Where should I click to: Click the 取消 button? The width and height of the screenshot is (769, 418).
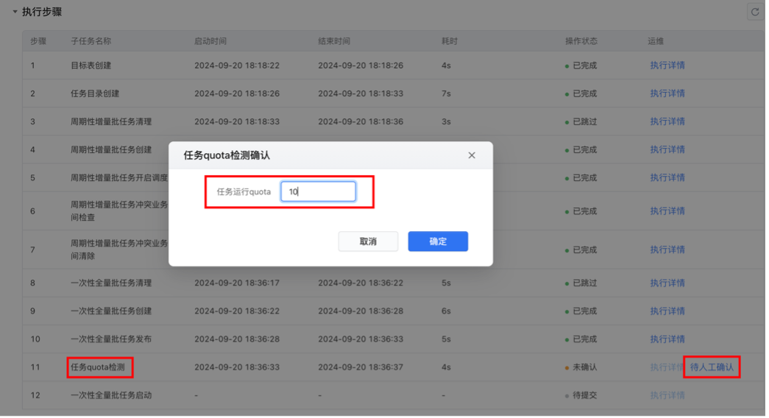(x=369, y=242)
